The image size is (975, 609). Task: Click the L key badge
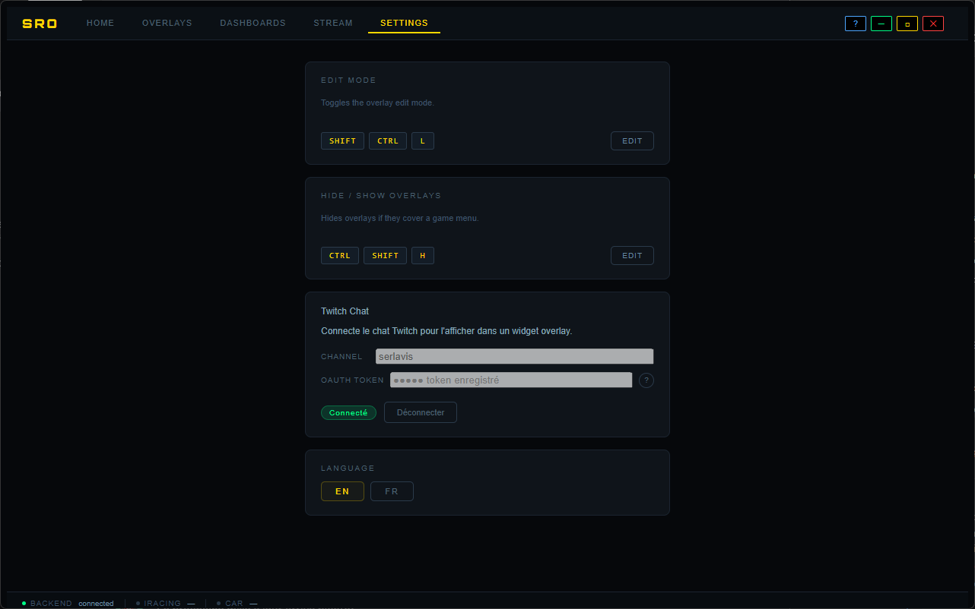click(423, 141)
